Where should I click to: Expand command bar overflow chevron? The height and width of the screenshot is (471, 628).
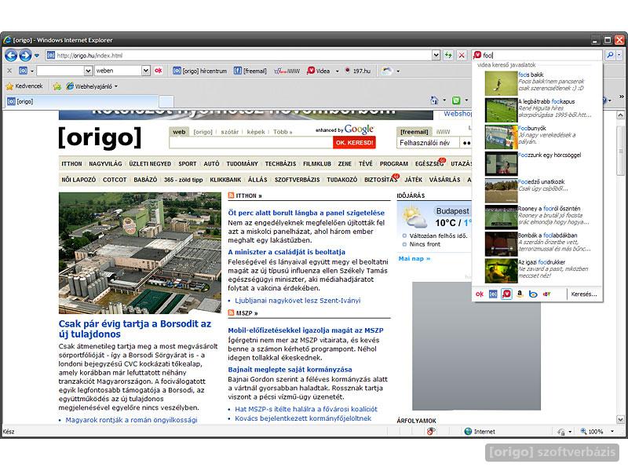(621, 97)
